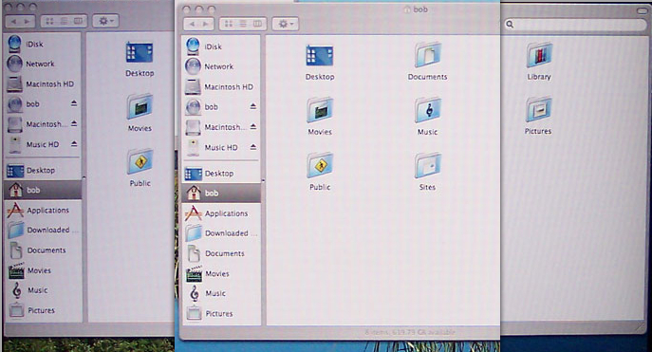Open Music in front window sidebar

[x=221, y=293]
